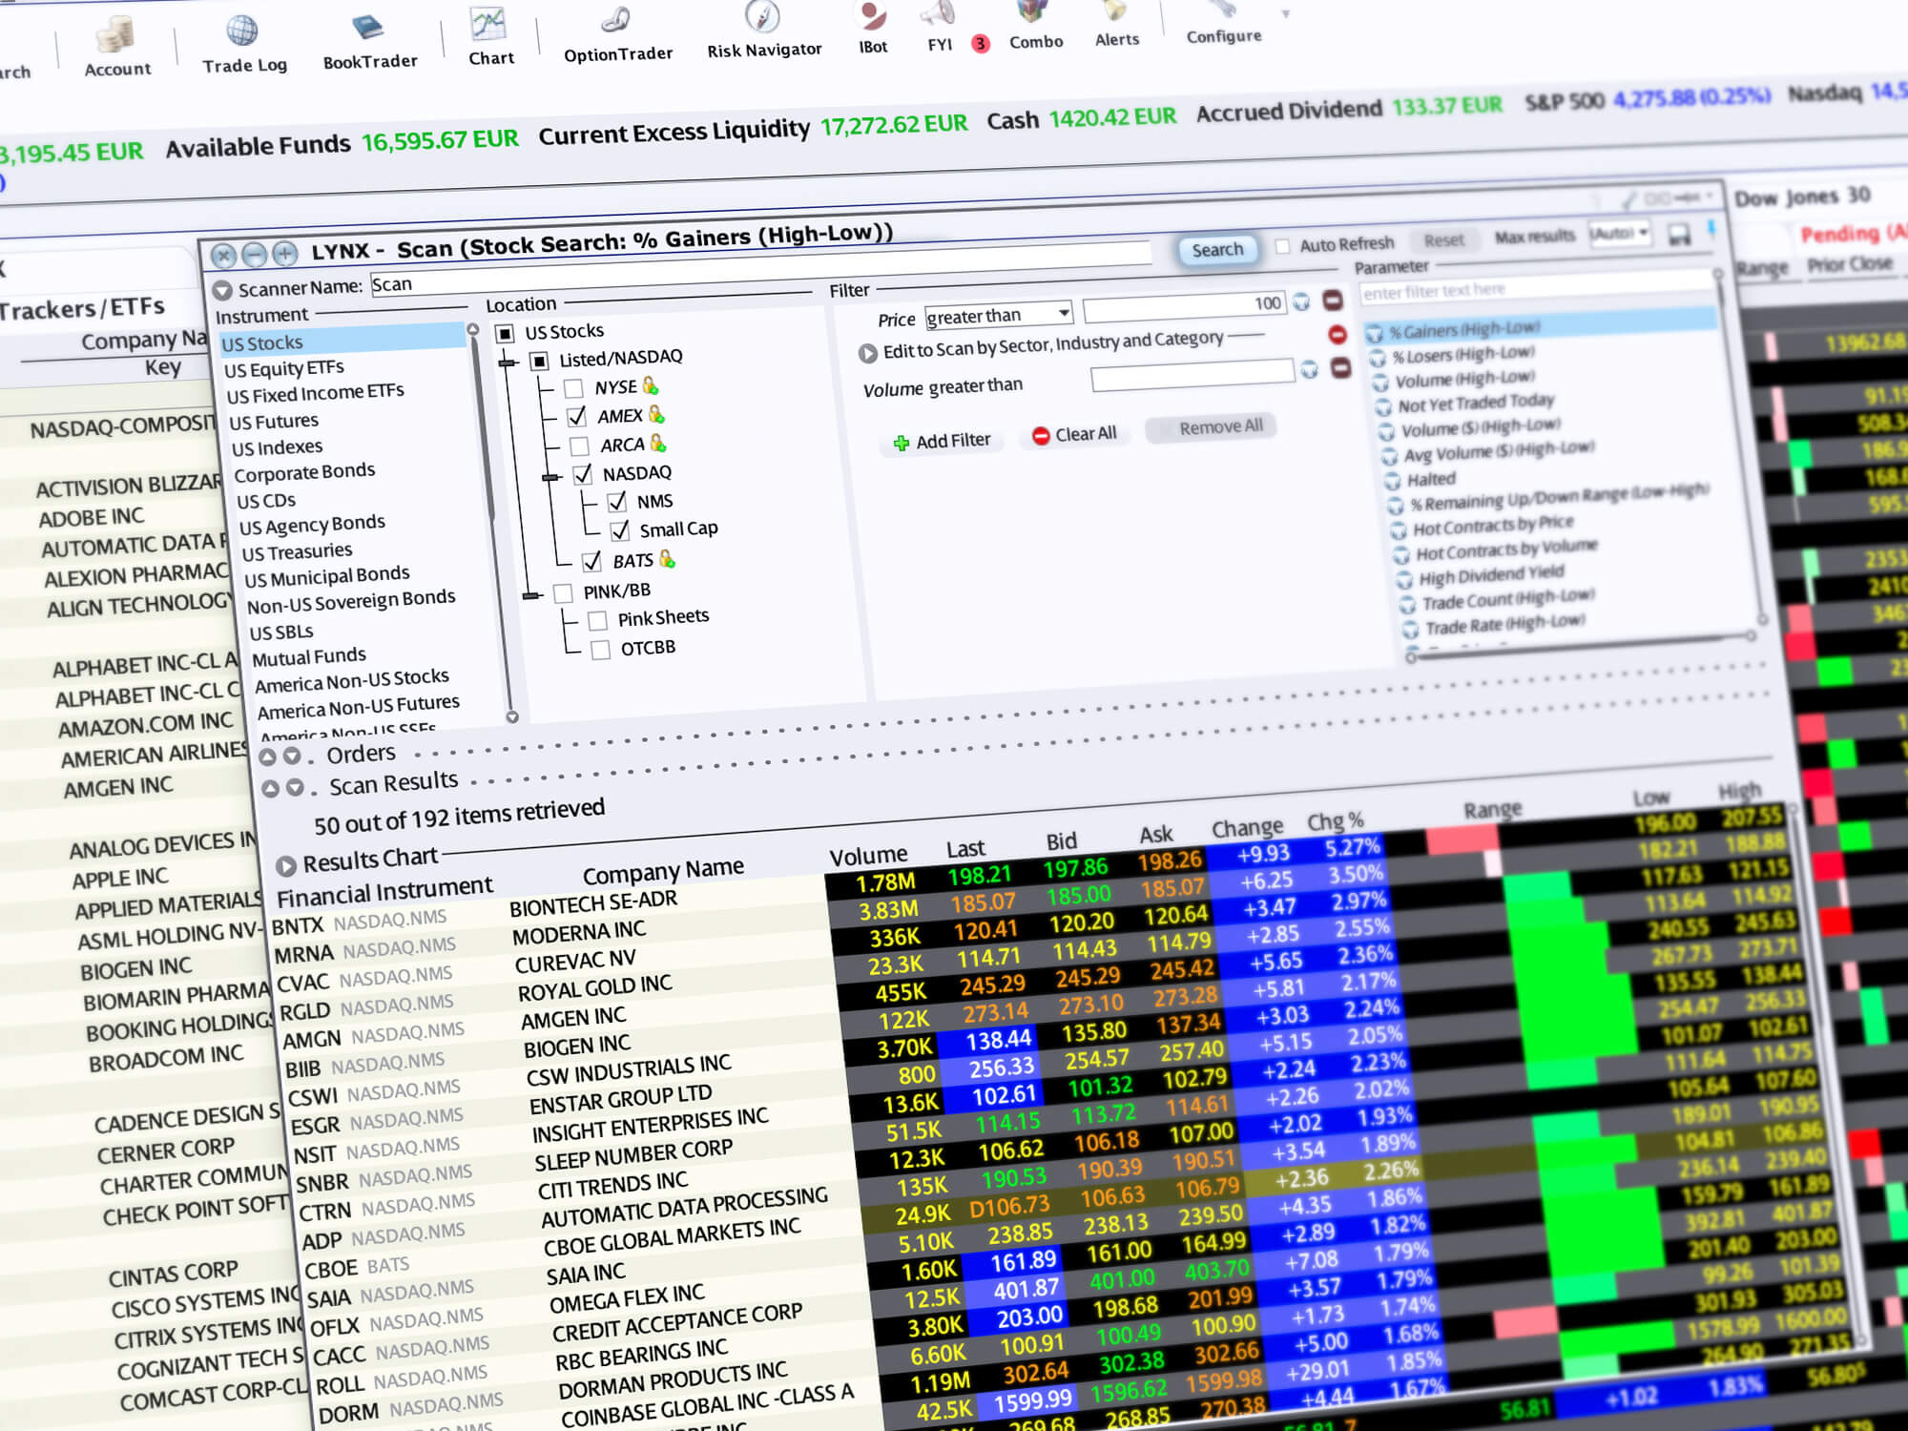Toggle the NYSE checkbox

click(x=574, y=388)
